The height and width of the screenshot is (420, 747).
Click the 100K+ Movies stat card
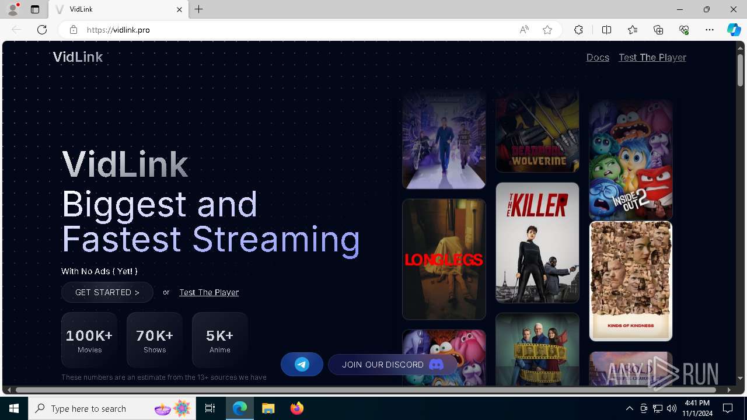pos(89,340)
